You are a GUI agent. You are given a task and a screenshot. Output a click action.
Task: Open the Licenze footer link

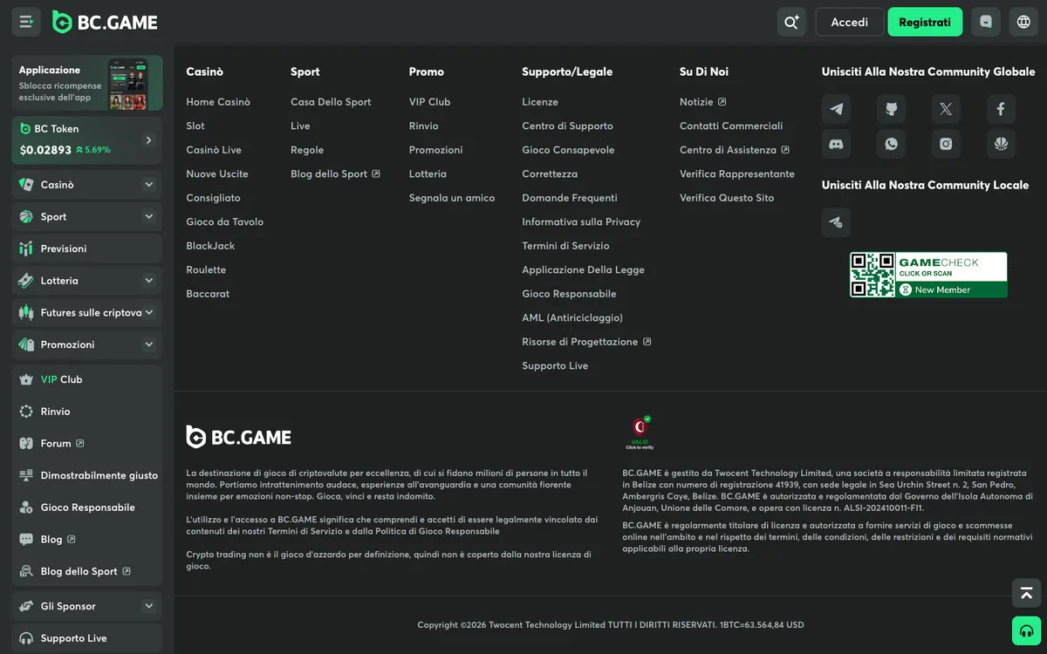540,102
